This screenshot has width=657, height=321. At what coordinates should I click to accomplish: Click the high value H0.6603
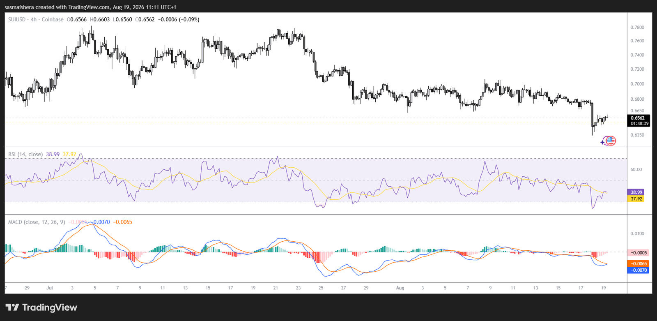point(100,19)
